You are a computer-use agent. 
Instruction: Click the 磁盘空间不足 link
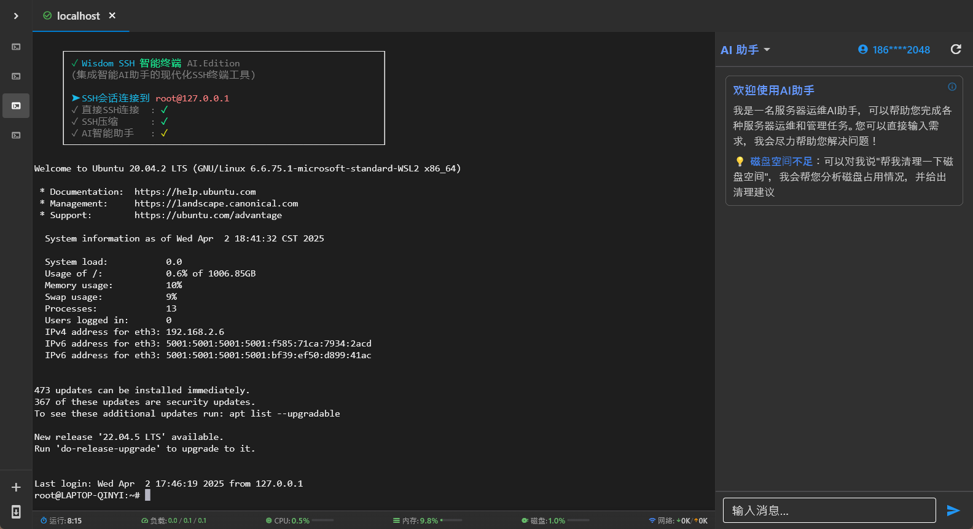[x=781, y=162]
